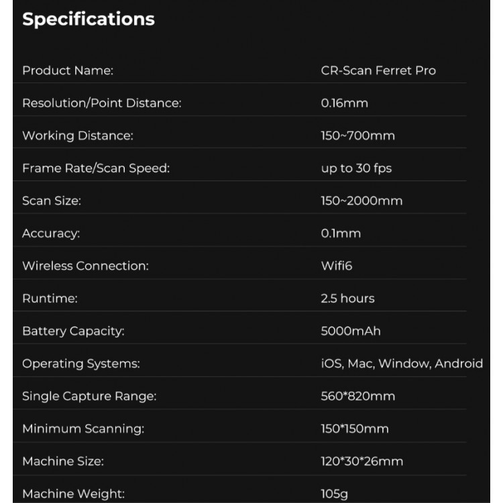503x503 pixels.
Task: Click the 0.16mm resolution value
Action: [344, 103]
